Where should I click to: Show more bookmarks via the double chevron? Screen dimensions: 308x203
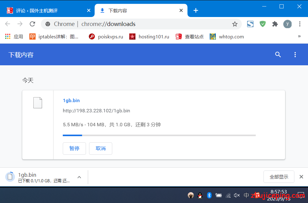click(x=299, y=36)
